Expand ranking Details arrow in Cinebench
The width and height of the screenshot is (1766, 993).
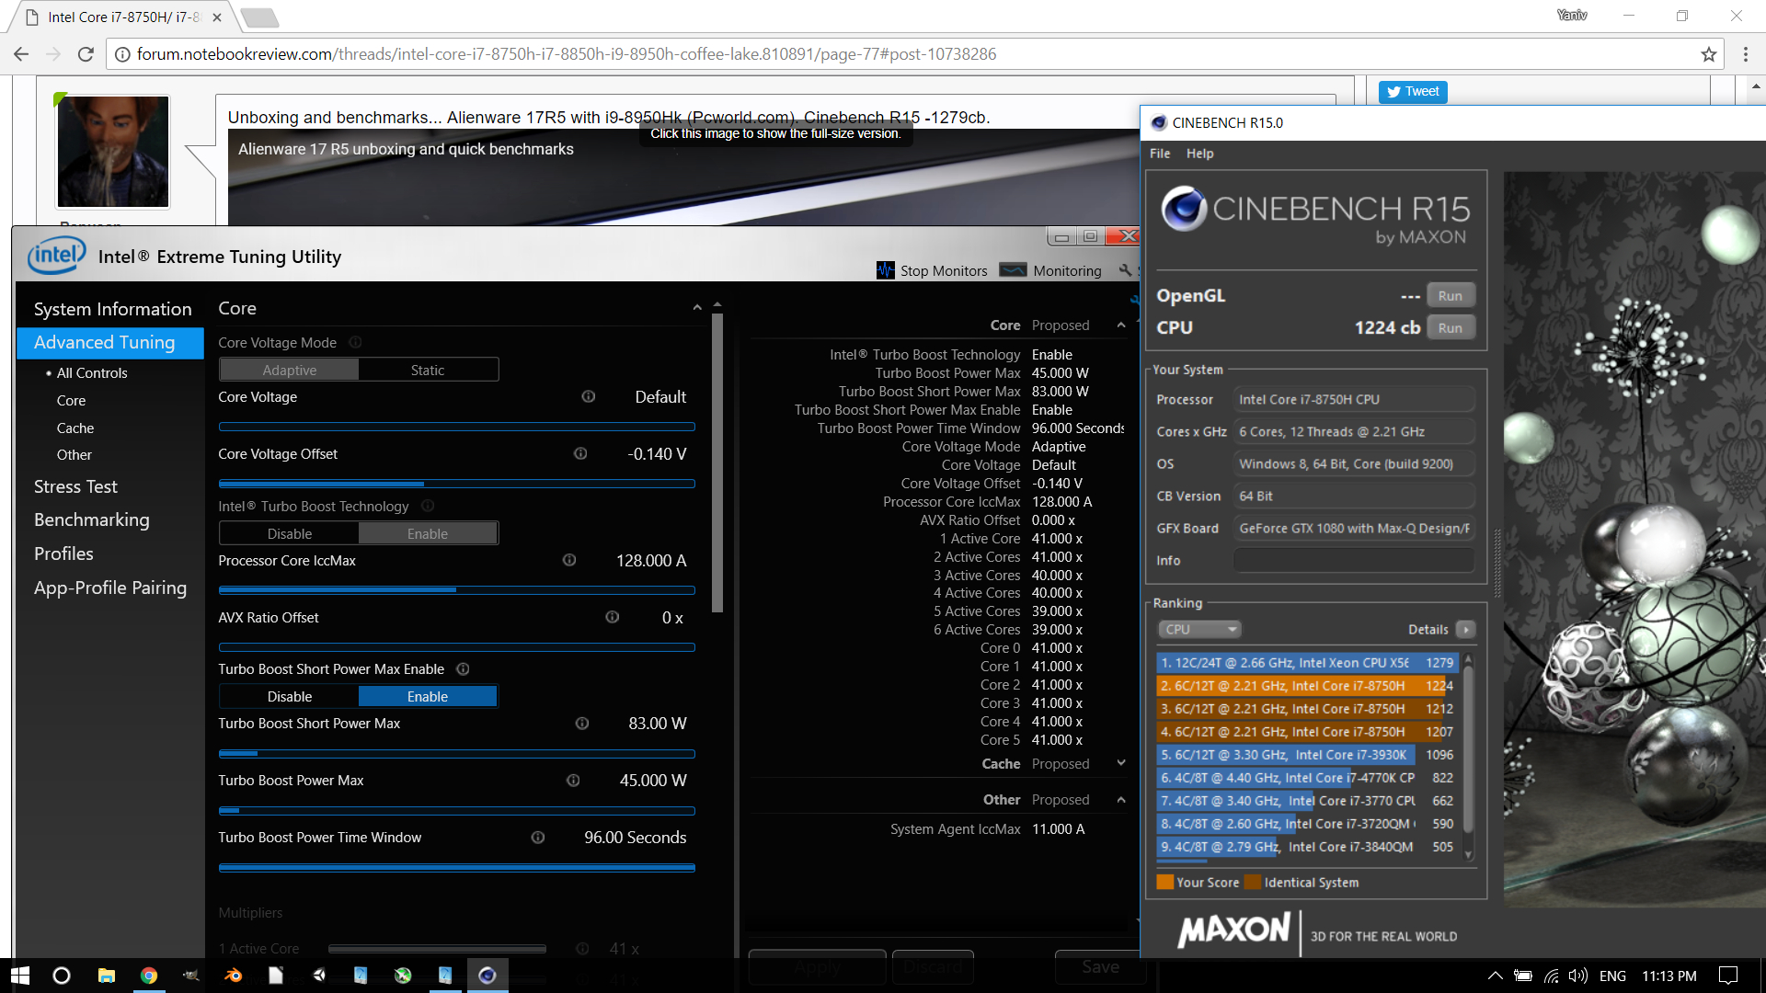click(x=1466, y=629)
